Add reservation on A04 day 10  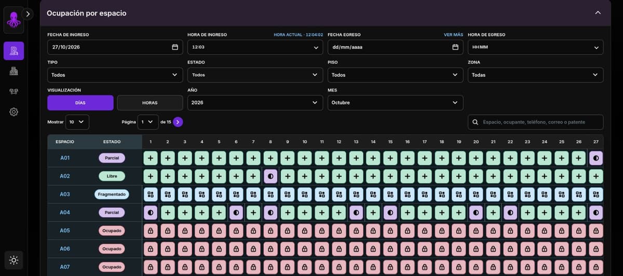[305, 212]
